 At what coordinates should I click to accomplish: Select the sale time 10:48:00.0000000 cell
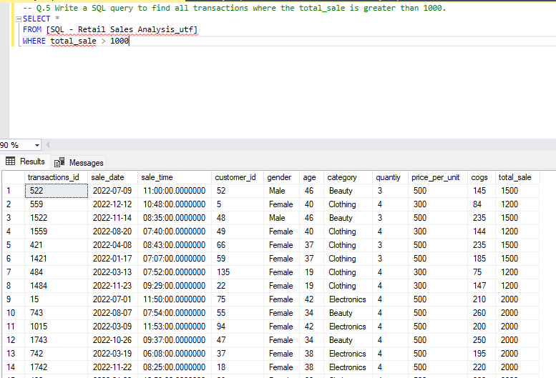point(175,204)
